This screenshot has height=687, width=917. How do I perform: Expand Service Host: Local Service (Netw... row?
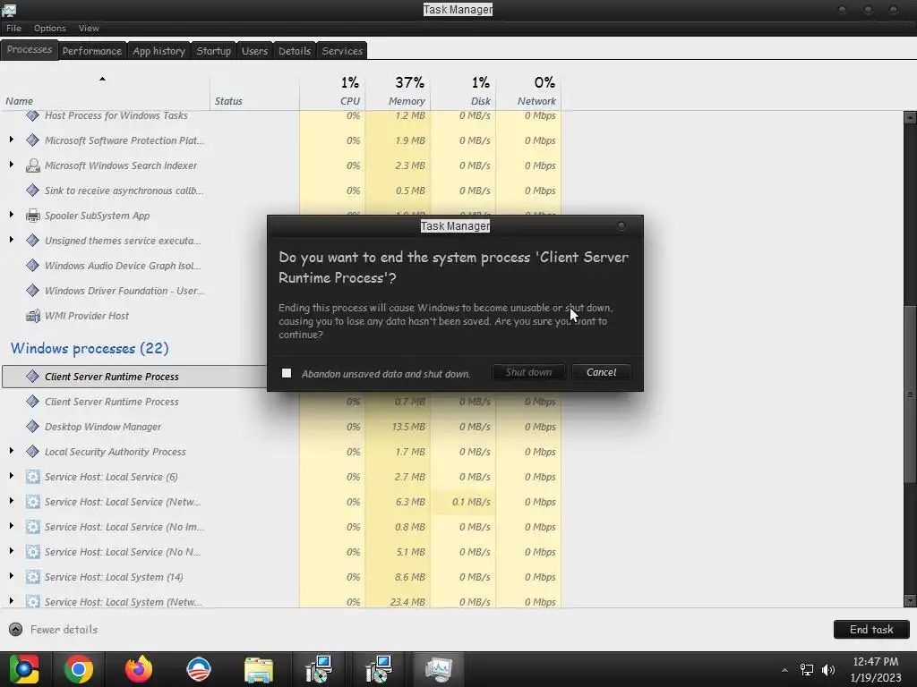(11, 501)
